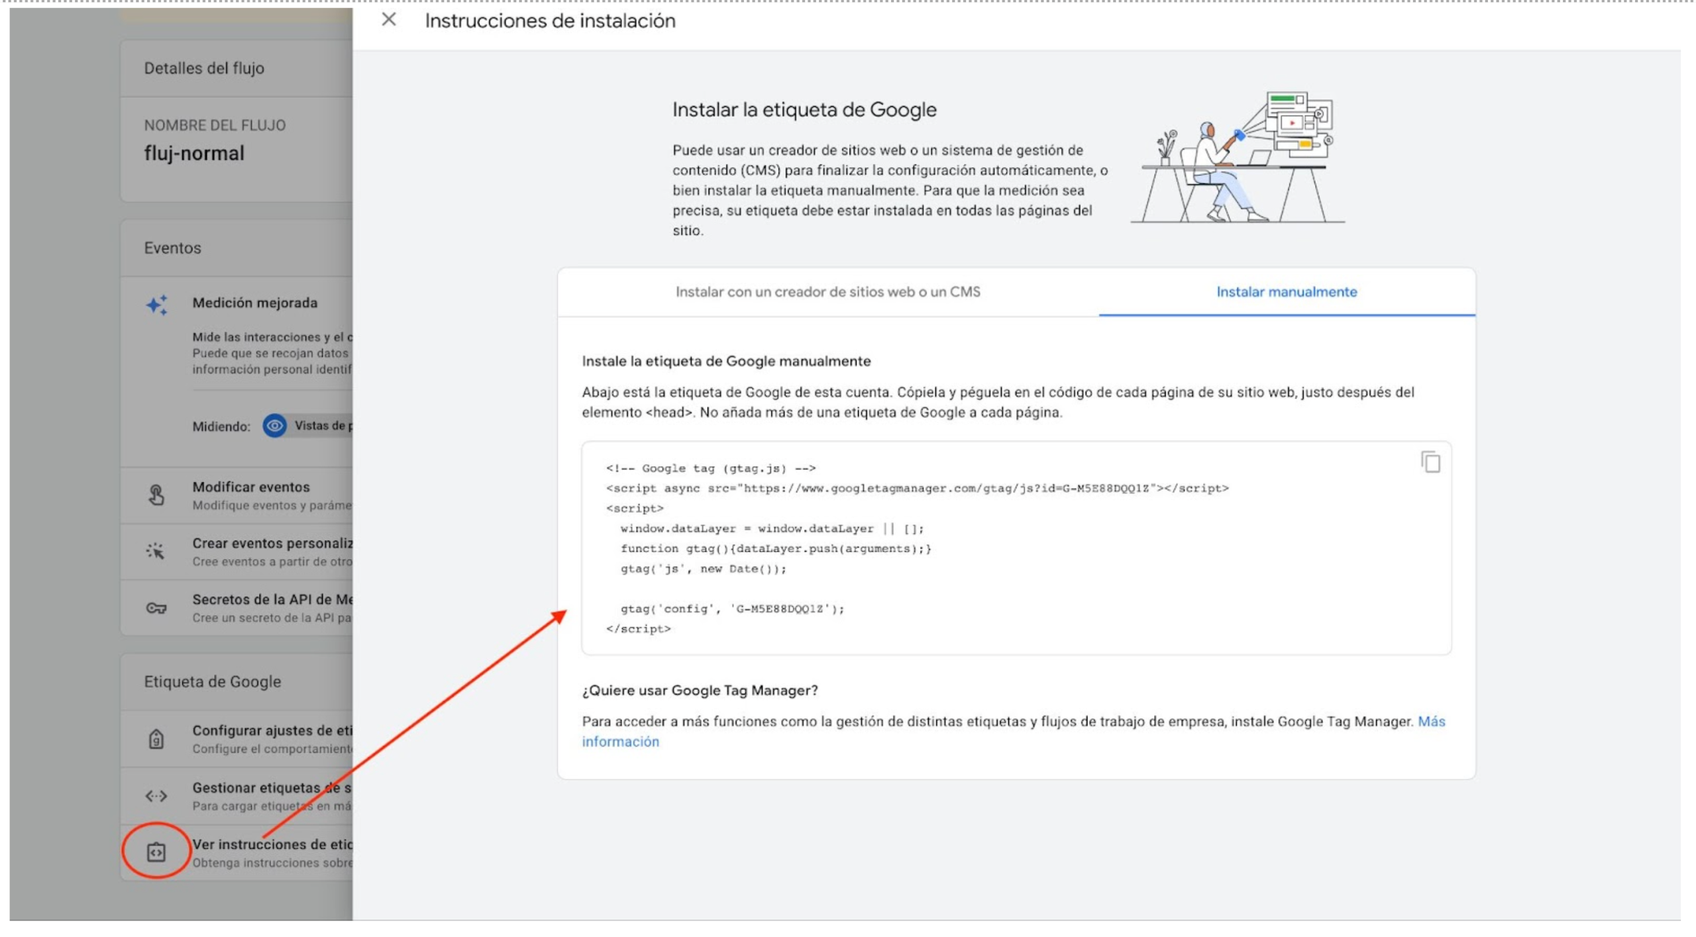Click the Etiqueta de Google section header

click(x=213, y=682)
